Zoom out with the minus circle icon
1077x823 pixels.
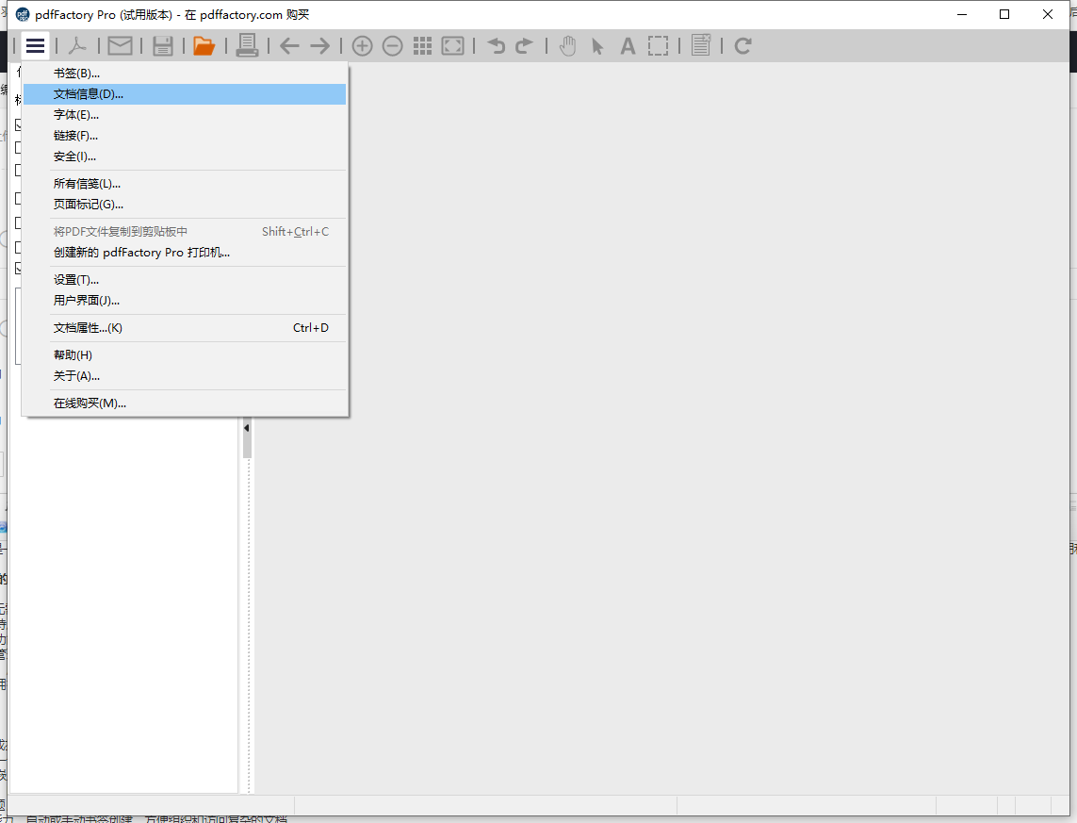[392, 45]
